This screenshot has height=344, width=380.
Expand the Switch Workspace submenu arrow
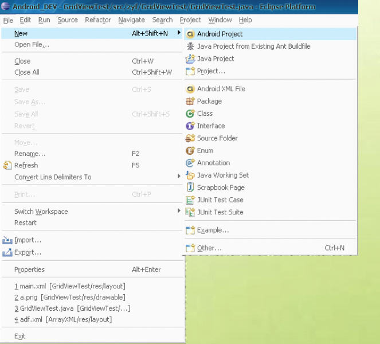click(179, 210)
